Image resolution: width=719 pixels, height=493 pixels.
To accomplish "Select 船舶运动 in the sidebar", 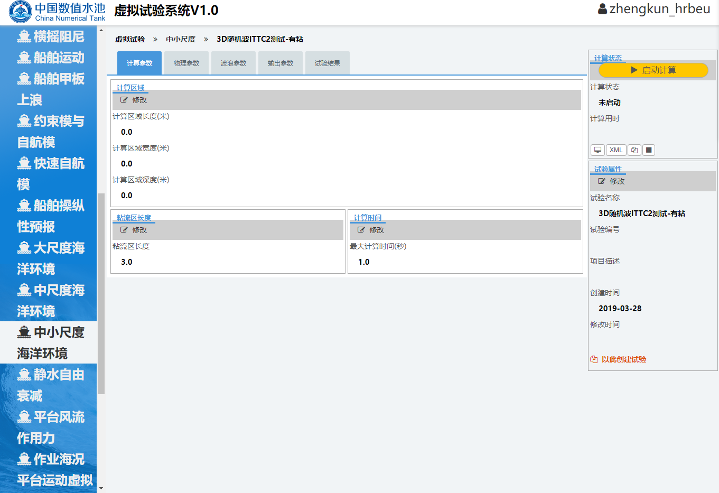I will pyautogui.click(x=58, y=58).
